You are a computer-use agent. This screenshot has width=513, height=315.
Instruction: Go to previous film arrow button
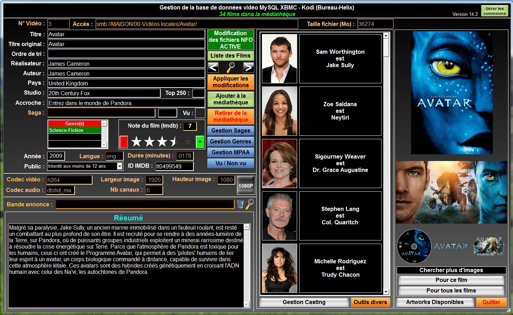pos(213,67)
